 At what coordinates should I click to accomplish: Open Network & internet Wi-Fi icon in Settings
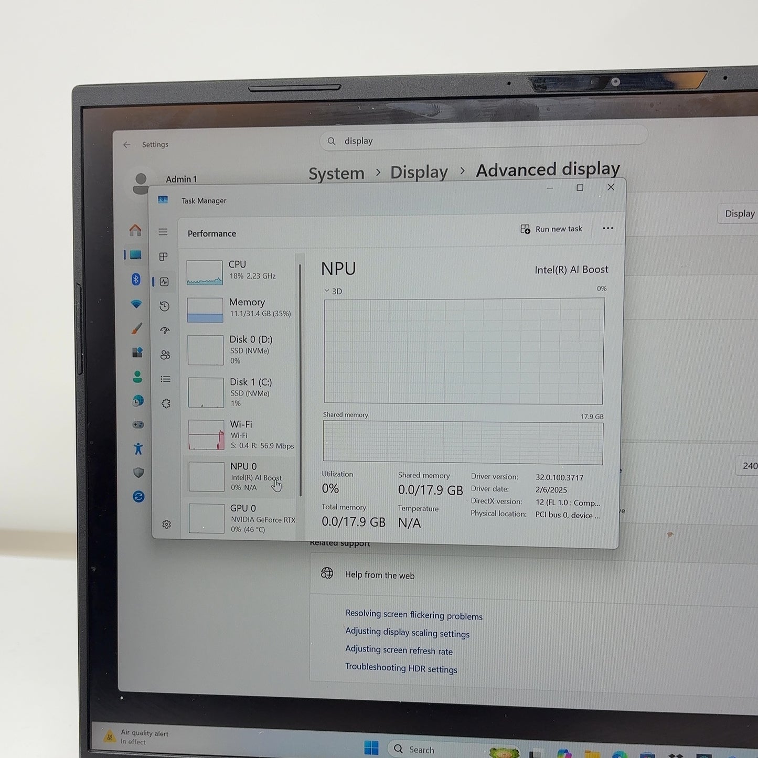click(136, 304)
